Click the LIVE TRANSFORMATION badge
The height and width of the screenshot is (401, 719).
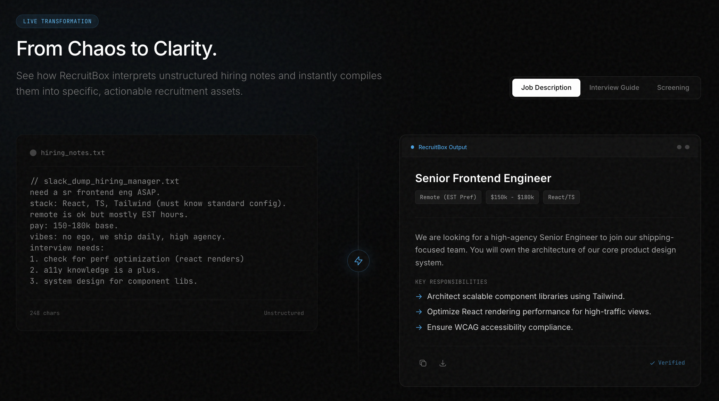point(57,22)
